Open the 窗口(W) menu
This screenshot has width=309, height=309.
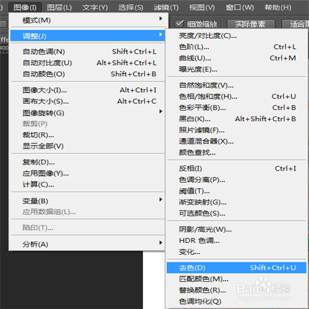click(x=240, y=7)
